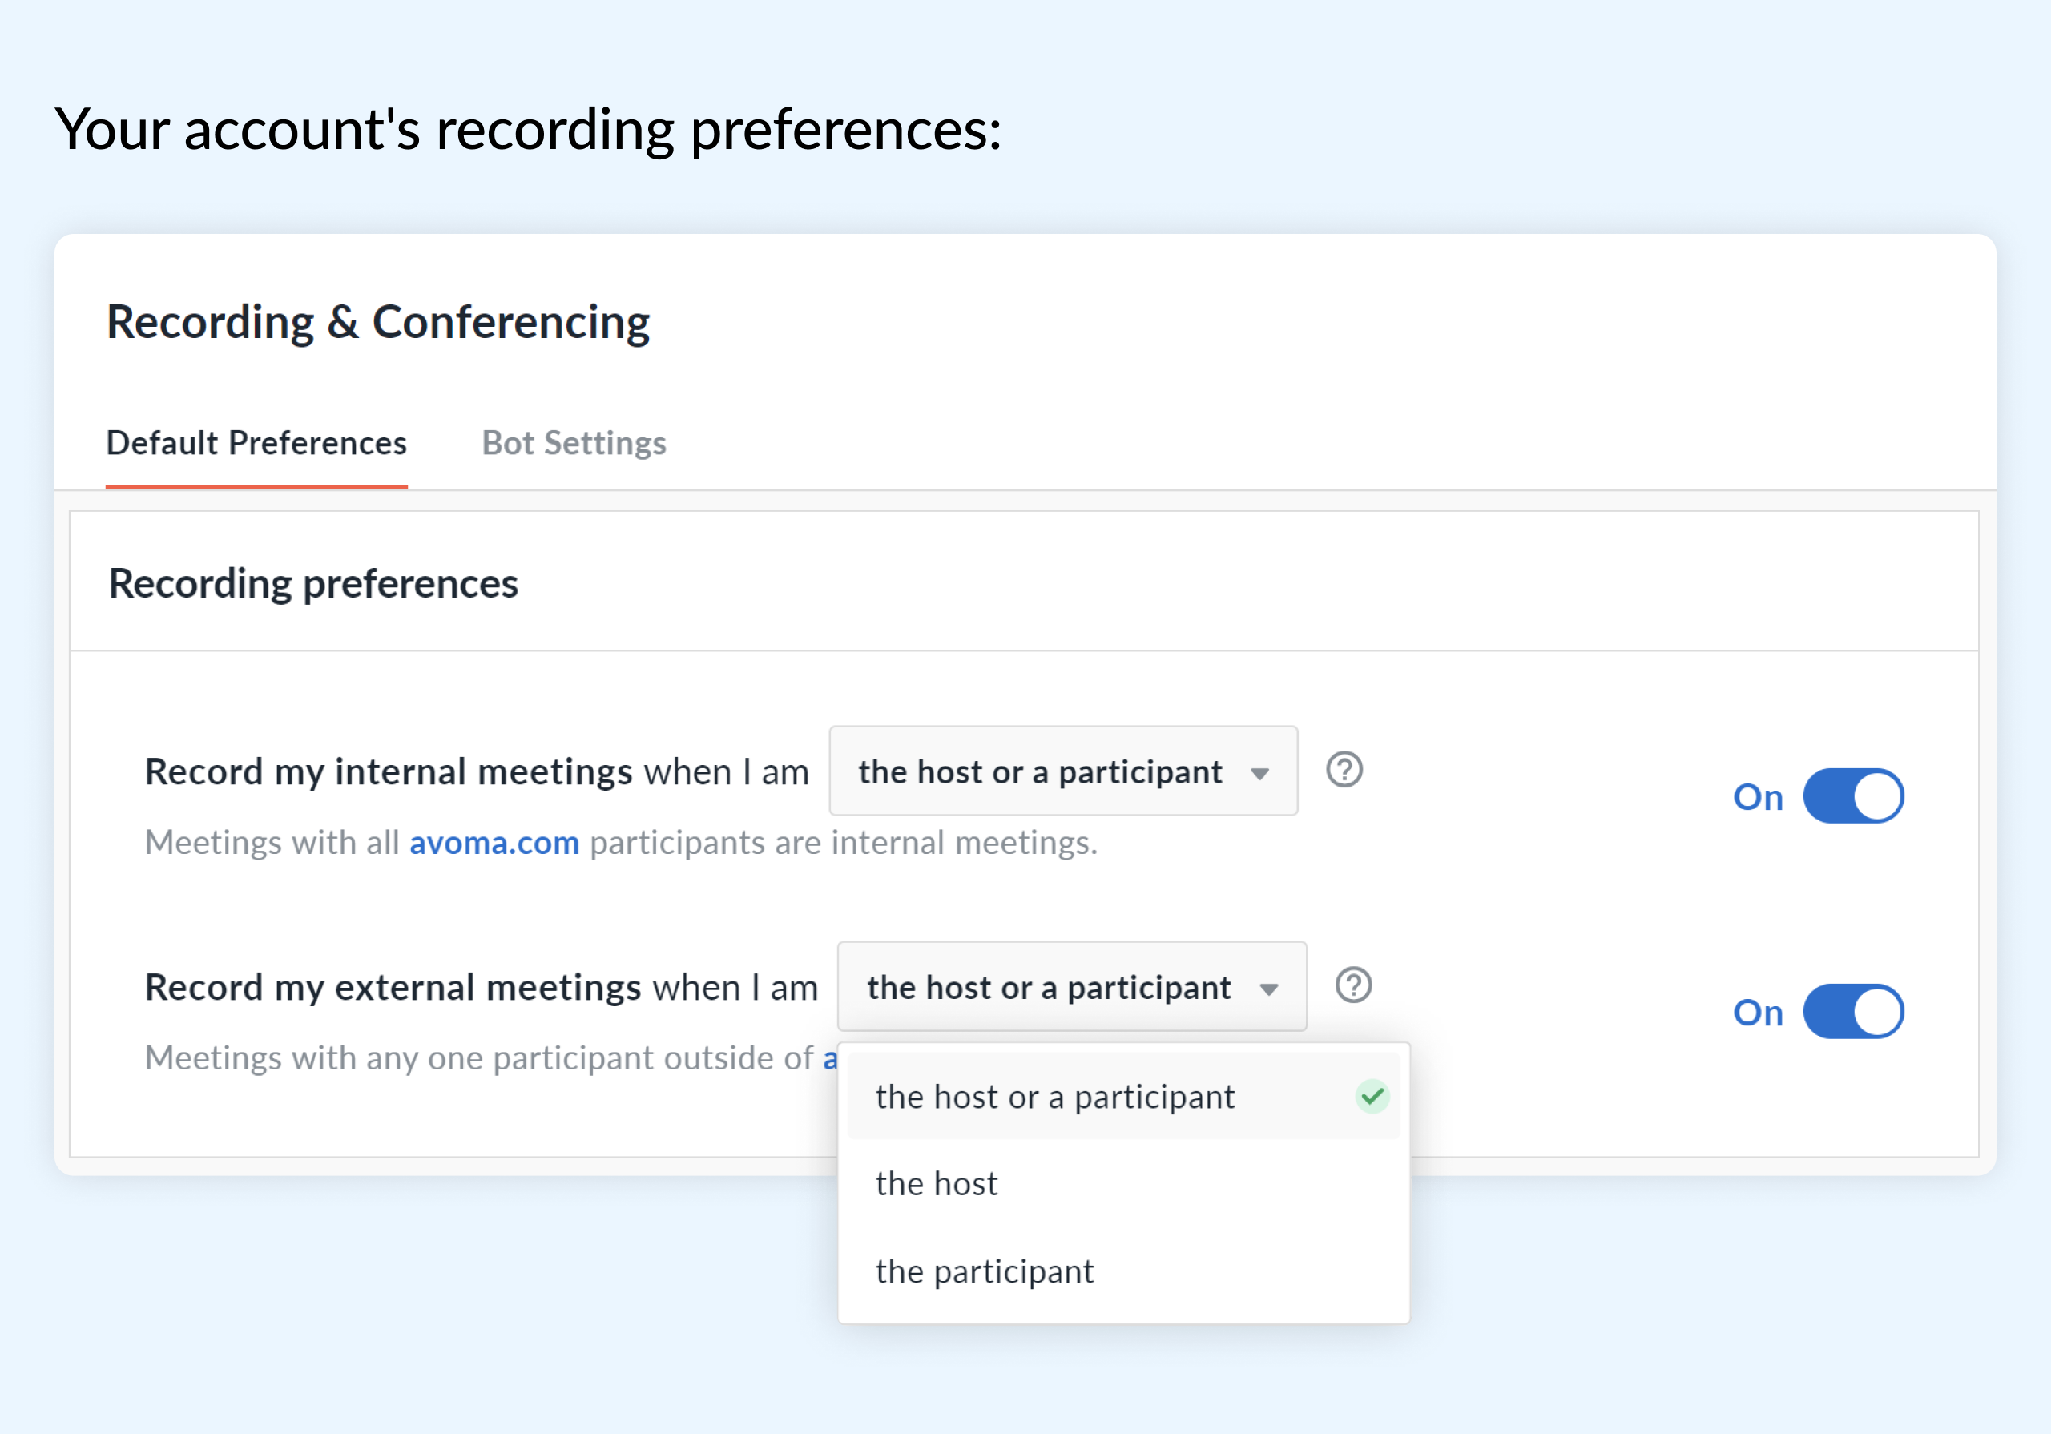Select 'the host' from dropdown list

pos(937,1184)
